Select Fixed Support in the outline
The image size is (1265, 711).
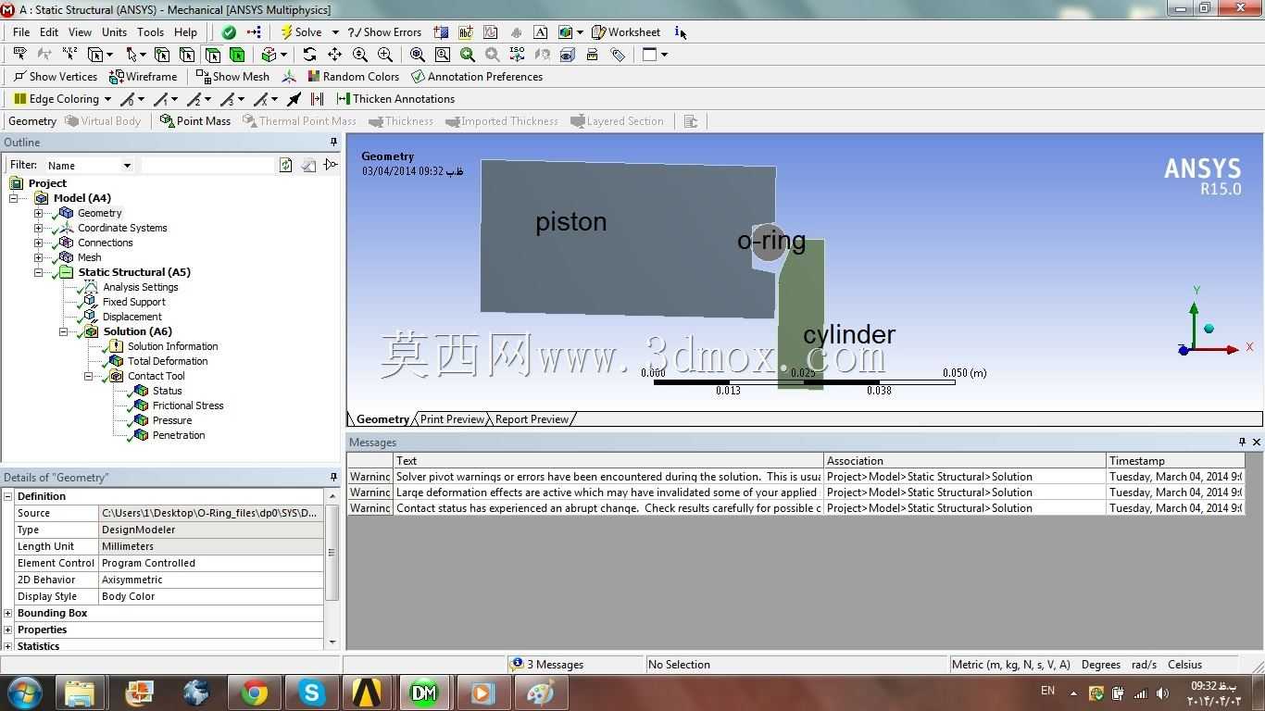click(x=134, y=302)
